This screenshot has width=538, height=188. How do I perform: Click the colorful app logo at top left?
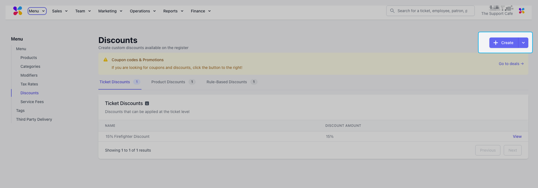(x=17, y=11)
